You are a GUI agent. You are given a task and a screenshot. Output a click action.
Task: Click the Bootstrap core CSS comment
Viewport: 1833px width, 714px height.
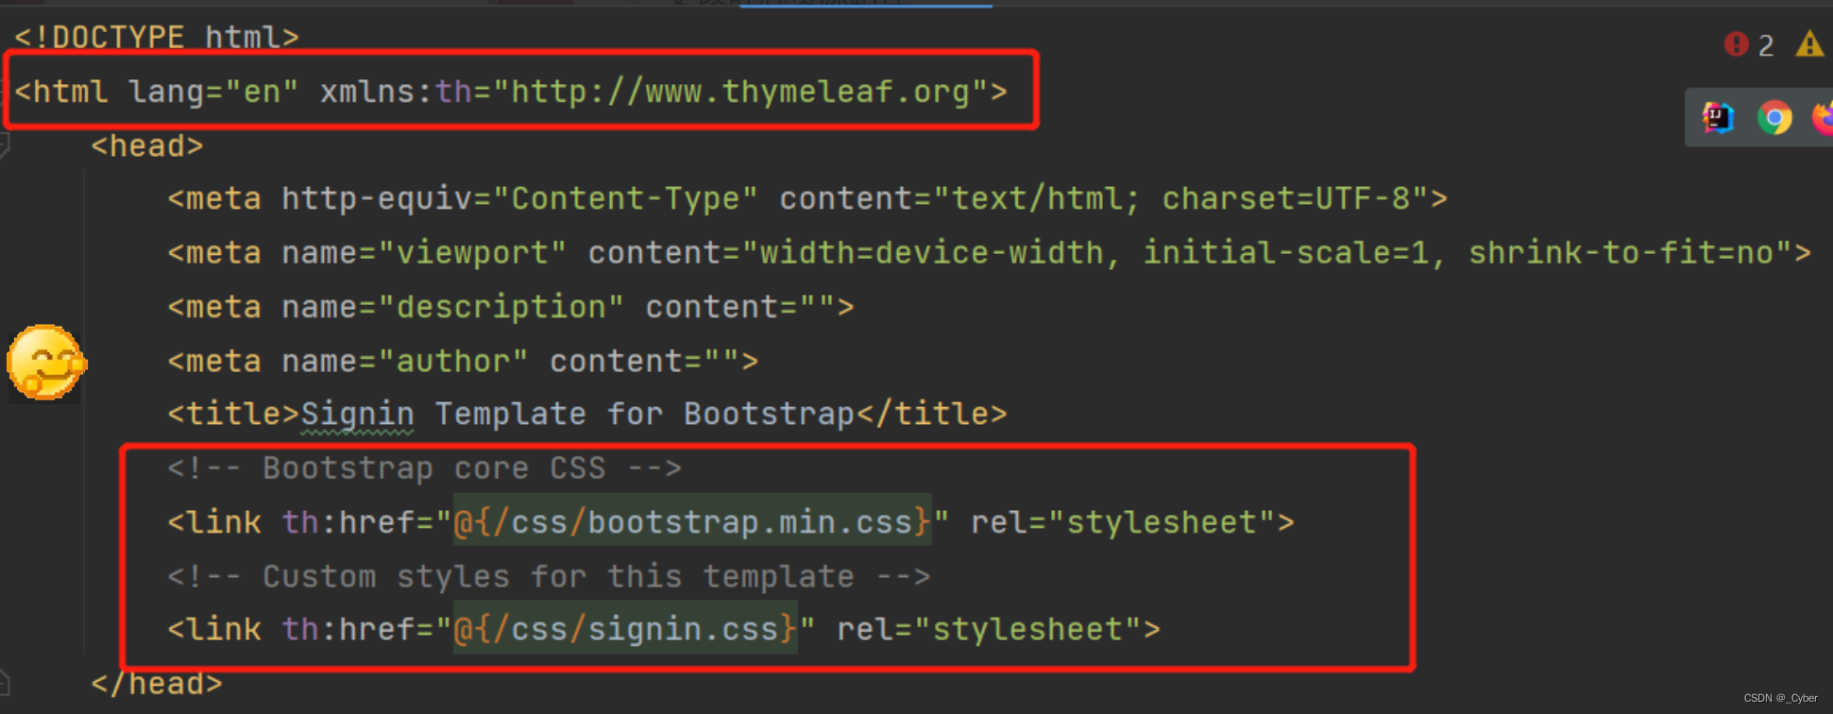point(424,468)
